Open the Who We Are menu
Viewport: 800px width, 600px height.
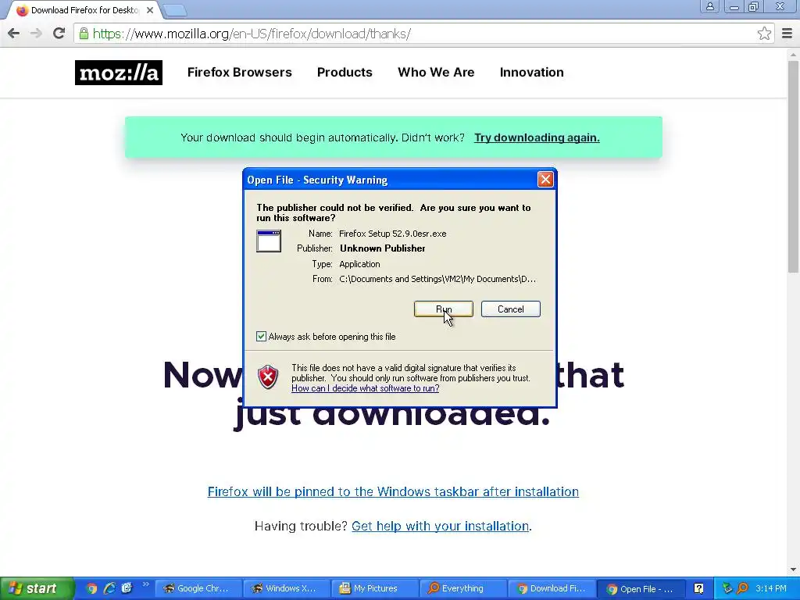pyautogui.click(x=436, y=73)
